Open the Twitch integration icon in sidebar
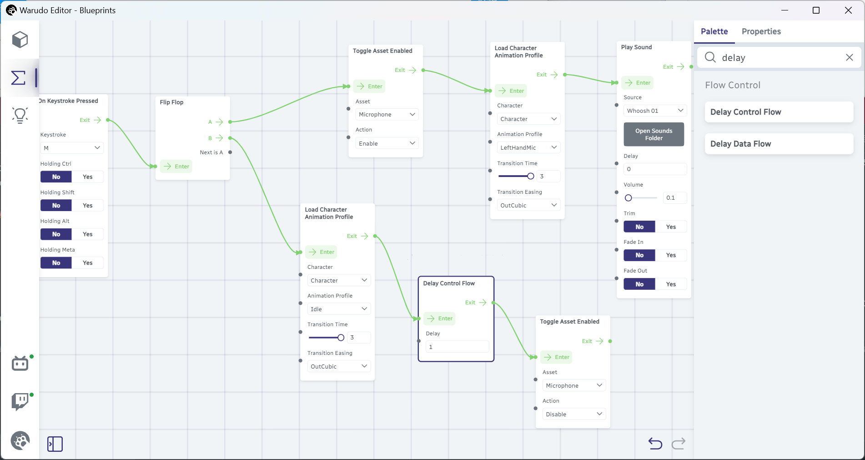The width and height of the screenshot is (865, 460). pos(20,402)
